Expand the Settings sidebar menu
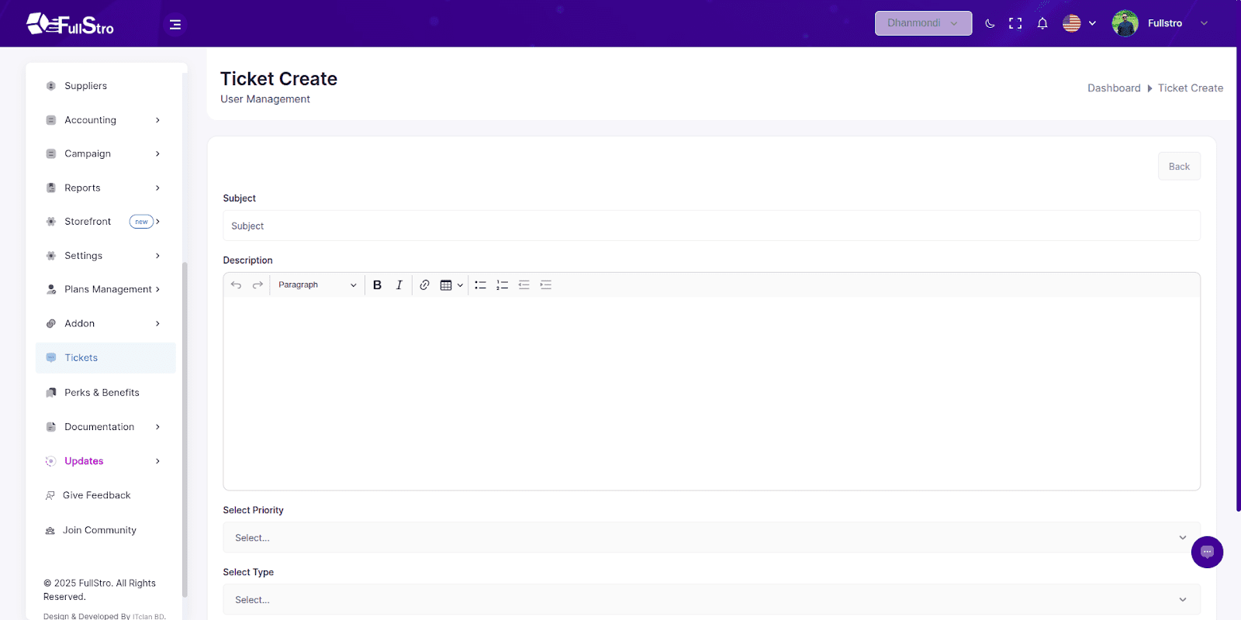The image size is (1241, 620). [105, 256]
